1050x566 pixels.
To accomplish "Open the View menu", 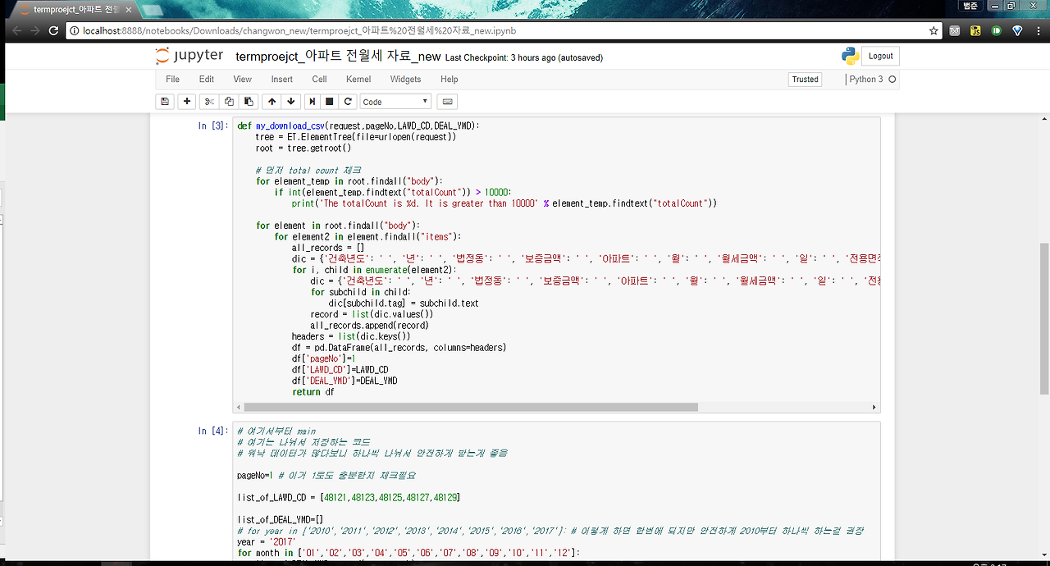I will (243, 80).
